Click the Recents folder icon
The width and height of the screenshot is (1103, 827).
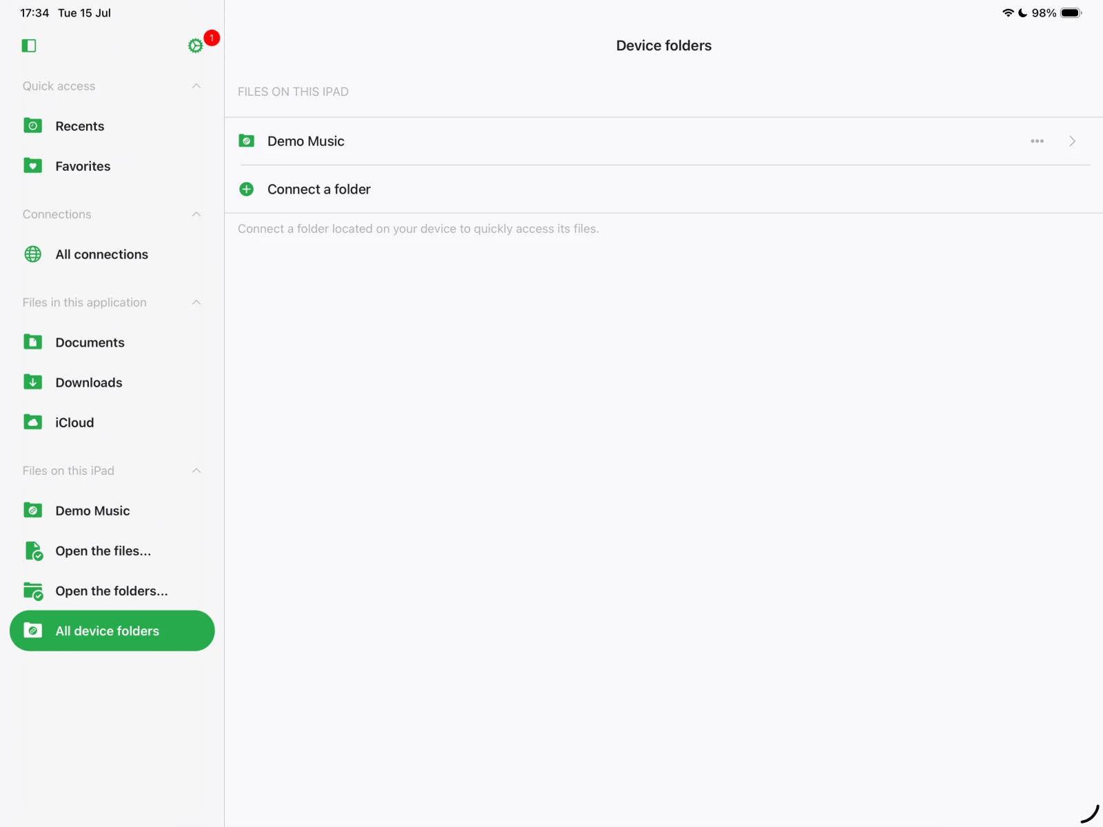[32, 126]
